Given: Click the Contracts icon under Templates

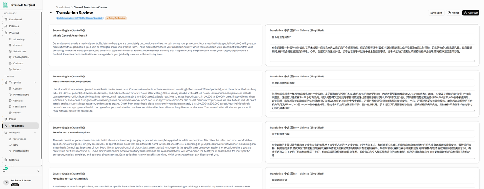Looking at the screenshot, I should click(10, 101).
